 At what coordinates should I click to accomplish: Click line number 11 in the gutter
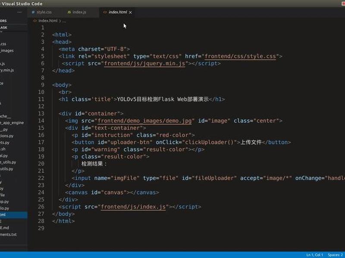click(x=41, y=99)
